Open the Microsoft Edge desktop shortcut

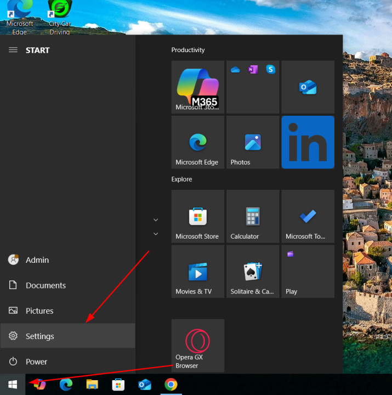(20, 17)
